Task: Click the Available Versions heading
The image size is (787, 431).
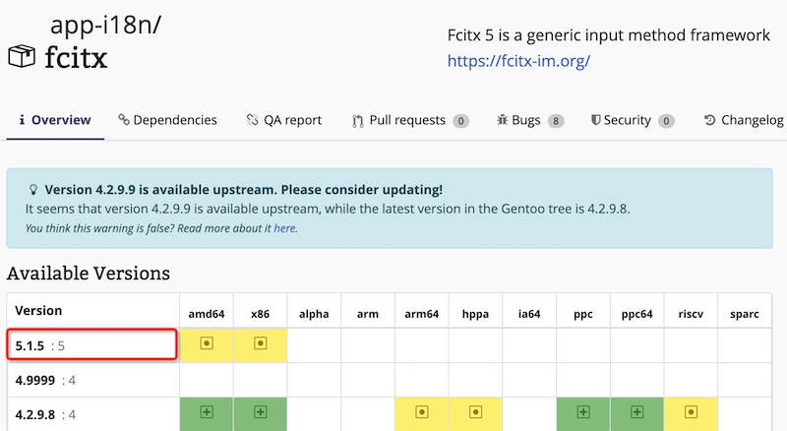Action: [x=89, y=274]
